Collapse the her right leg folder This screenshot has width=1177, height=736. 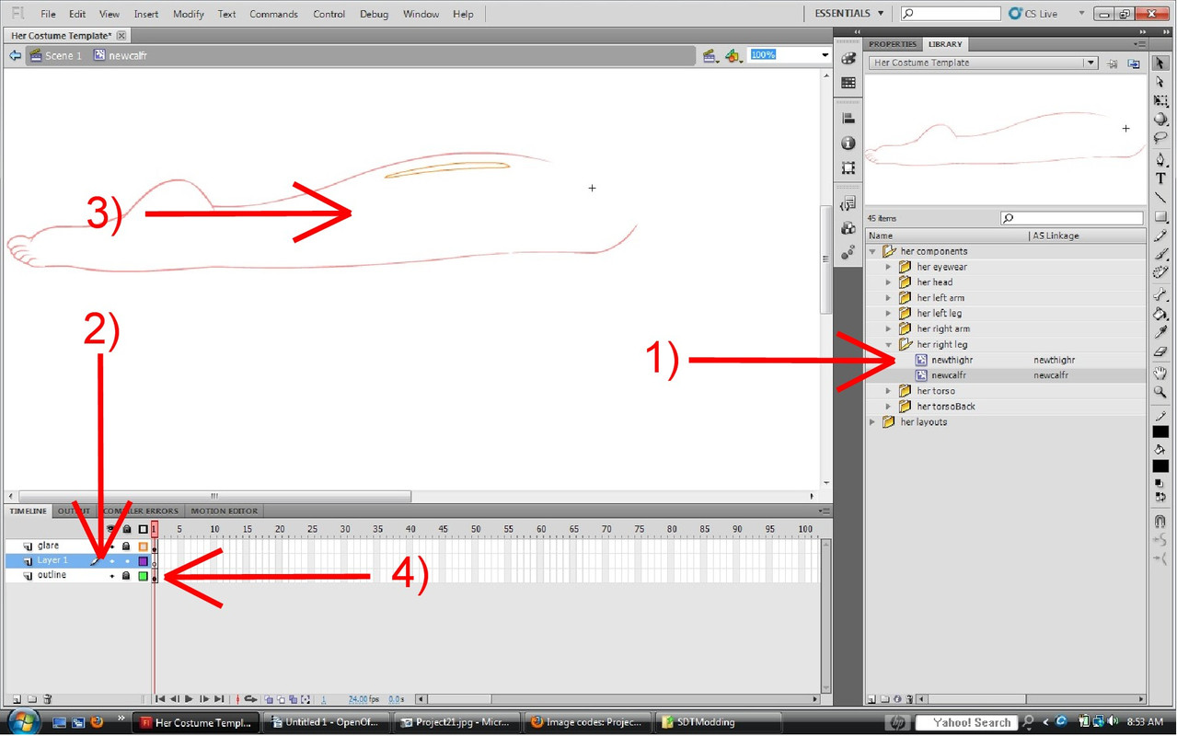(x=888, y=345)
